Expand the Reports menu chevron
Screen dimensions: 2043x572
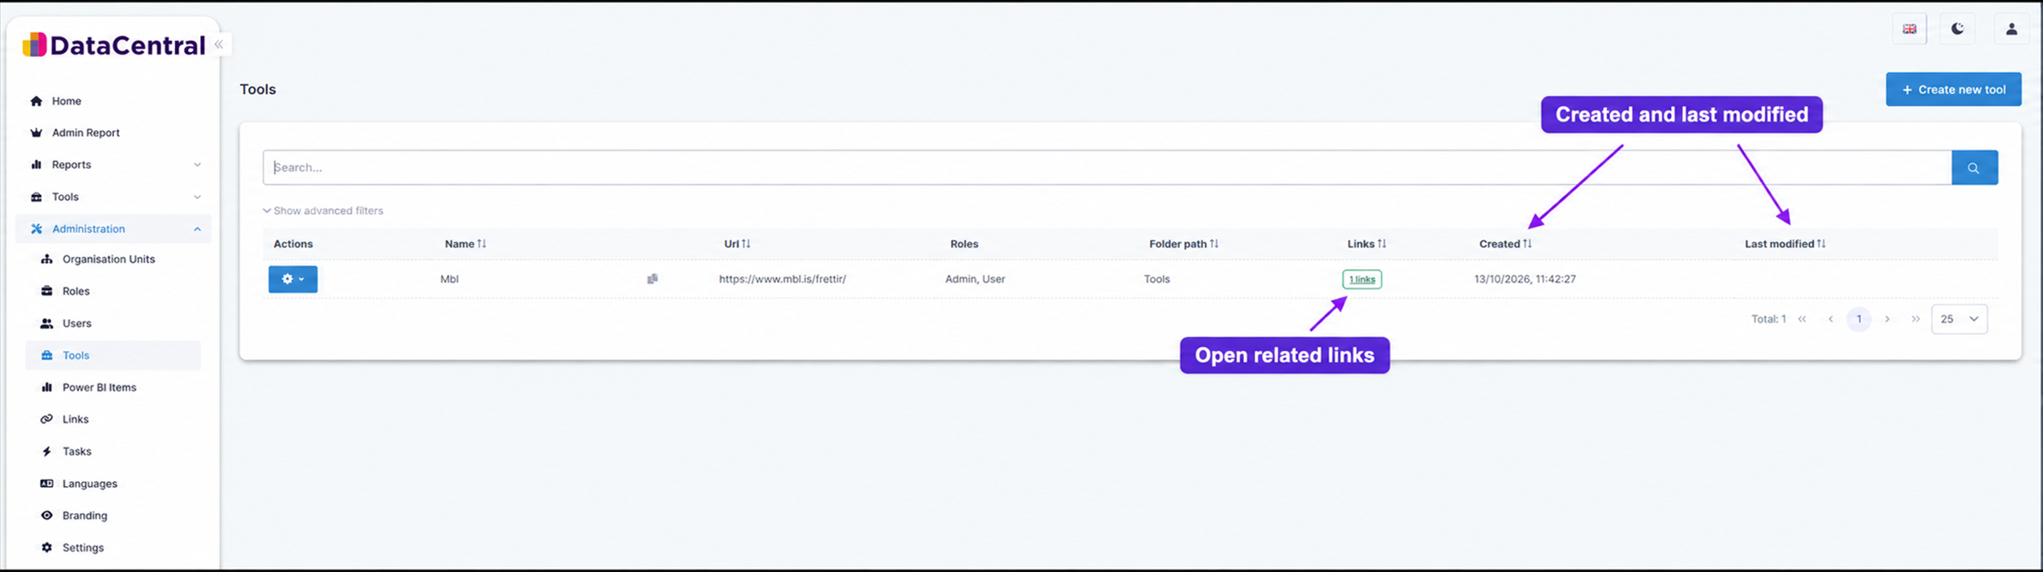click(x=197, y=165)
